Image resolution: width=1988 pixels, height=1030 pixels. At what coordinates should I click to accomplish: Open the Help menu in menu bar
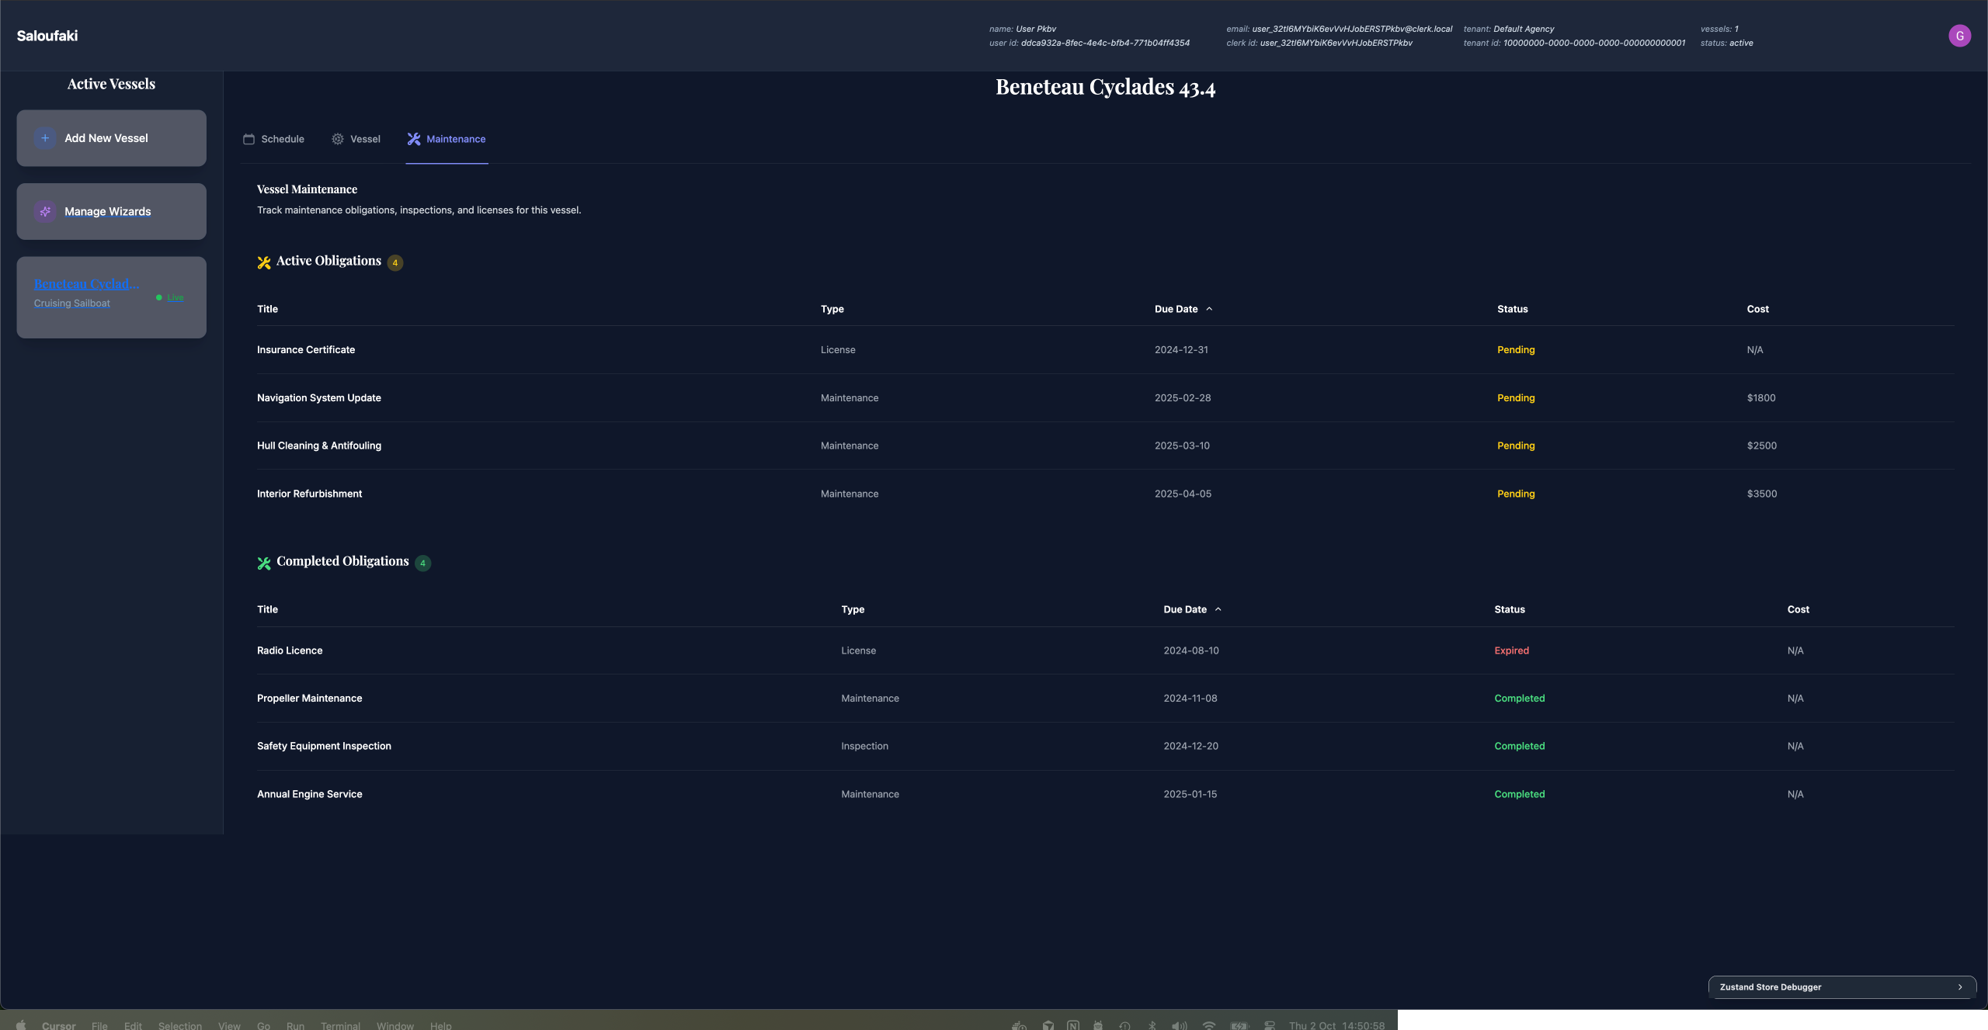click(440, 1025)
